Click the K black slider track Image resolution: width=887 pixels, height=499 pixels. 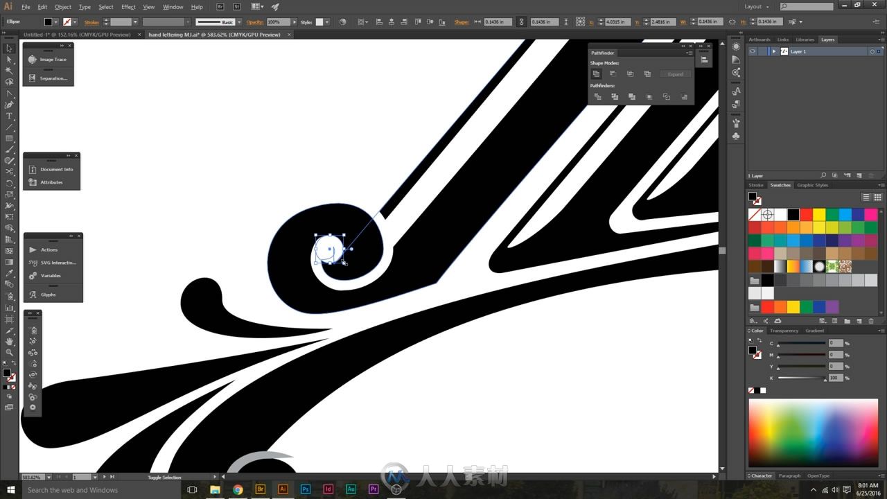point(801,378)
